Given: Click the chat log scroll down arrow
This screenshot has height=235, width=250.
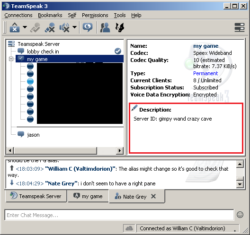Looking at the screenshot, I should pyautogui.click(x=240, y=184).
